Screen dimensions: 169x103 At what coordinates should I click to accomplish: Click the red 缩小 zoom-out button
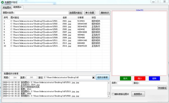click(140, 79)
